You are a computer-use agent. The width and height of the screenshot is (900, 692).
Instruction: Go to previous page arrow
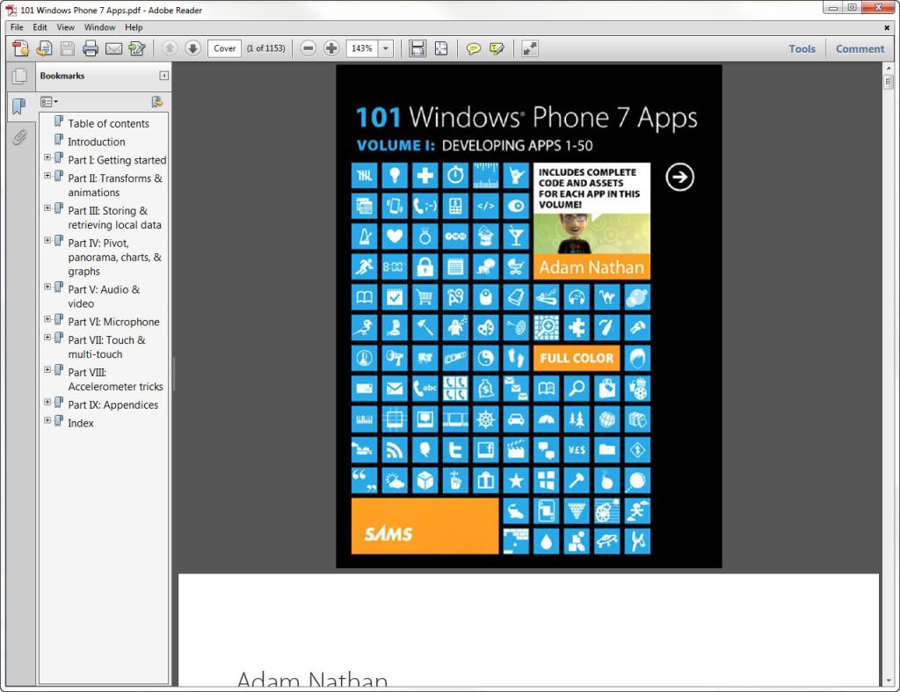point(170,48)
